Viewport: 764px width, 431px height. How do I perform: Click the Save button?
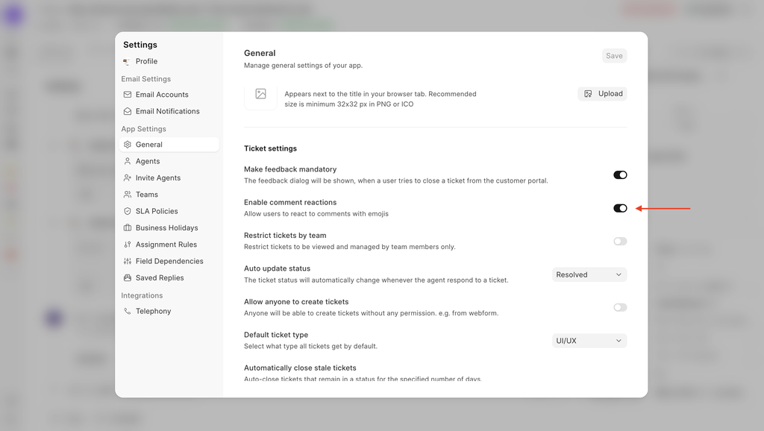(x=614, y=56)
